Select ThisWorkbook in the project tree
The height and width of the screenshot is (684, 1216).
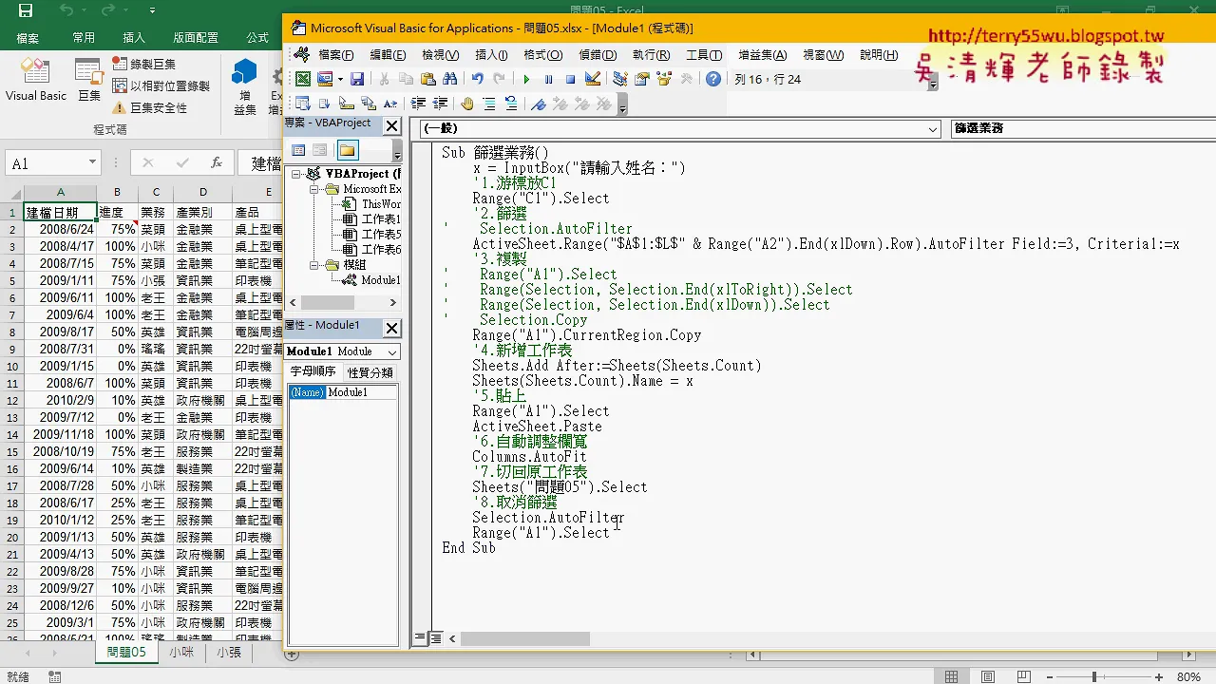coord(381,204)
